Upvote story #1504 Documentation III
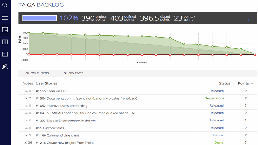258x145 pixels. click(26, 98)
